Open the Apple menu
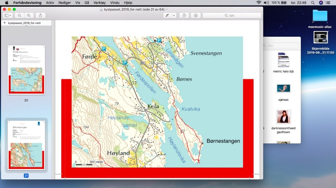Screen dimensions: 336x188 click(x=7, y=2)
